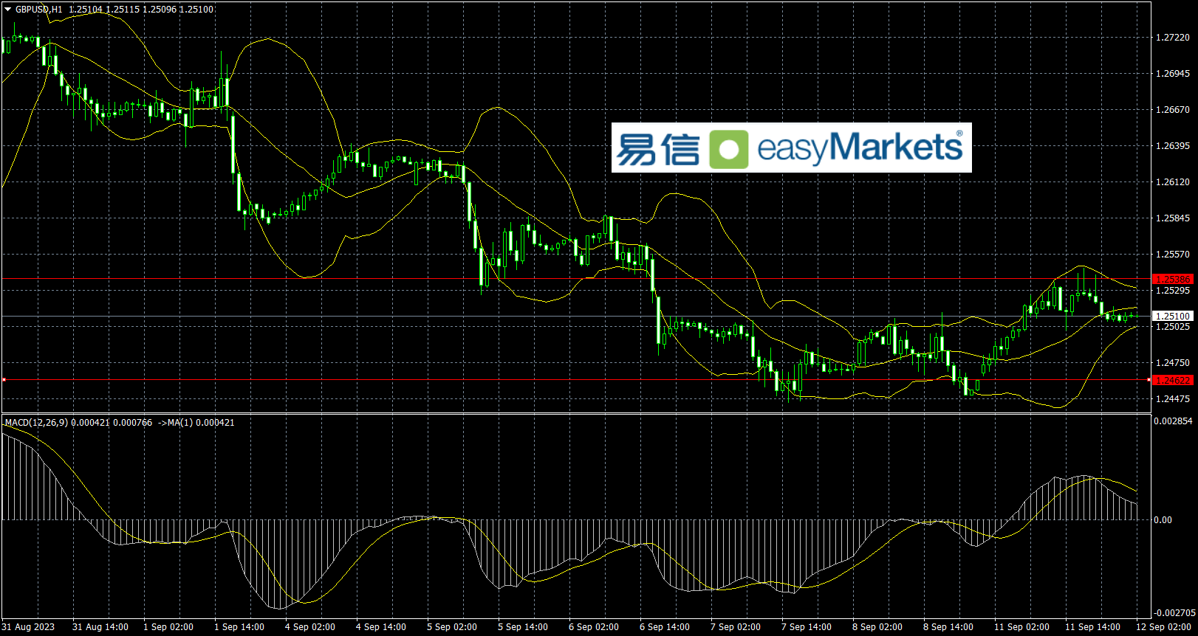The height and width of the screenshot is (636, 1198).
Task: Click the 1.24475 price scale value
Action: pos(1173,399)
